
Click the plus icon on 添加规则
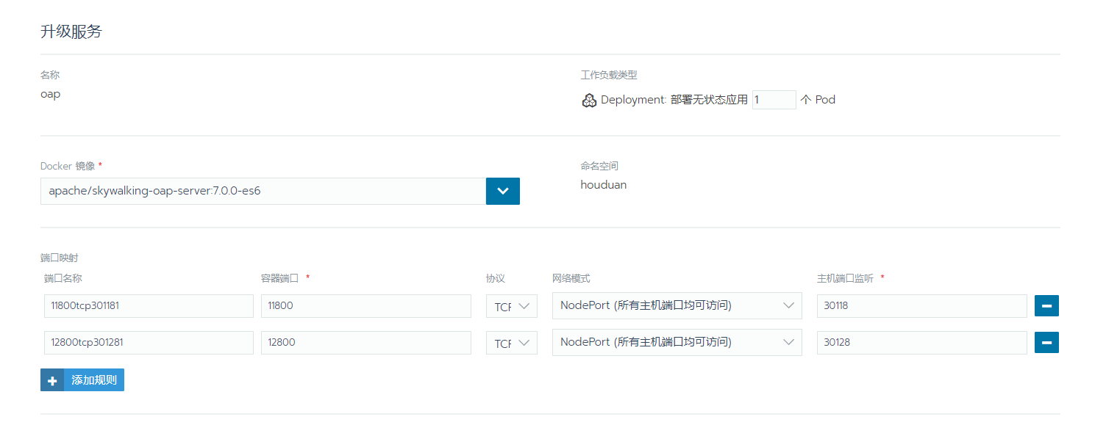click(x=52, y=380)
